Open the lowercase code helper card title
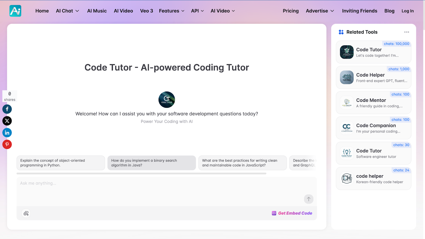Image resolution: width=425 pixels, height=239 pixels. (370, 176)
